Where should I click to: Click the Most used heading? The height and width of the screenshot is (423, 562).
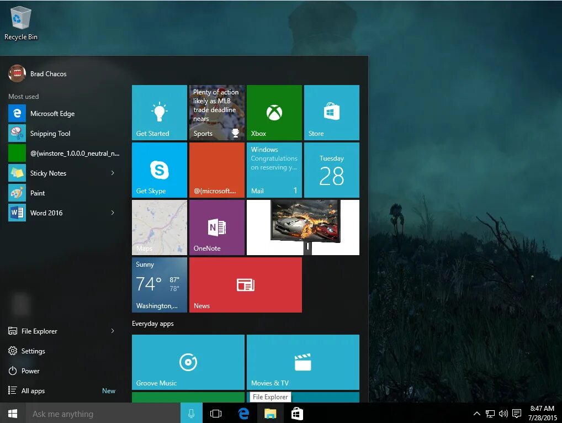pos(24,97)
